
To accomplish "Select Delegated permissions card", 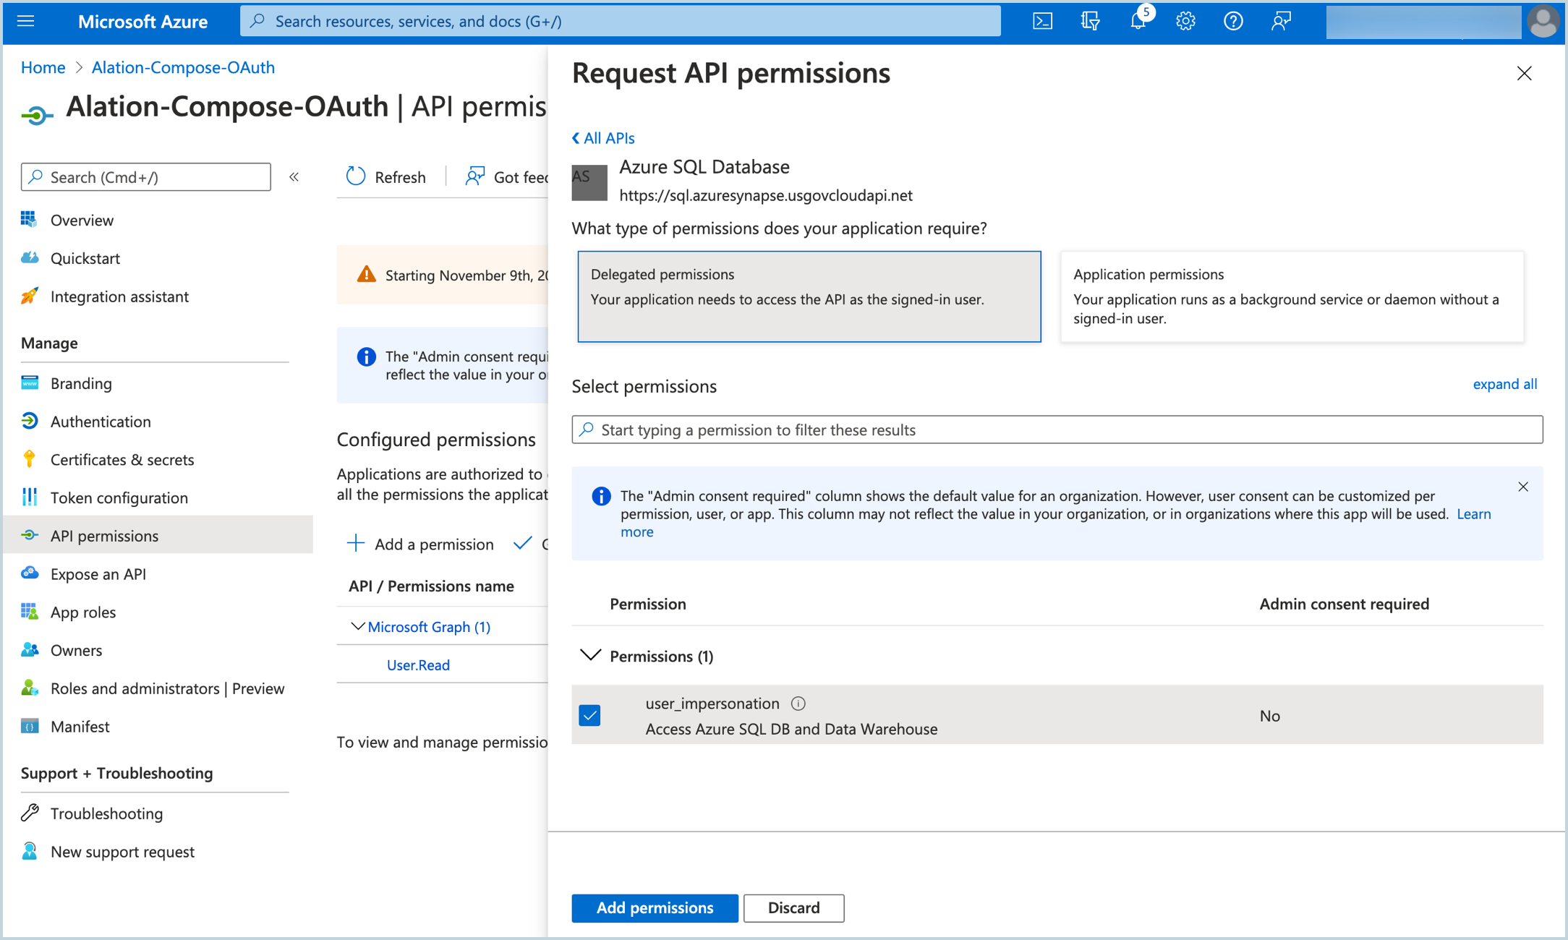I will (x=809, y=296).
